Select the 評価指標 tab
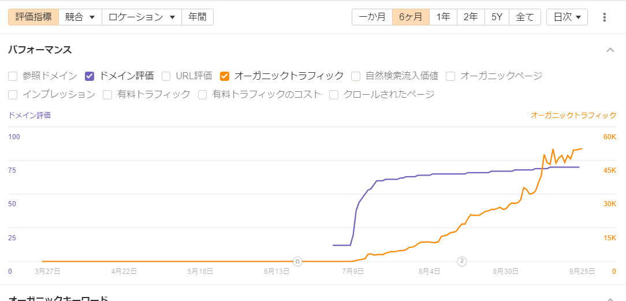The height and width of the screenshot is (301, 626). coord(33,17)
